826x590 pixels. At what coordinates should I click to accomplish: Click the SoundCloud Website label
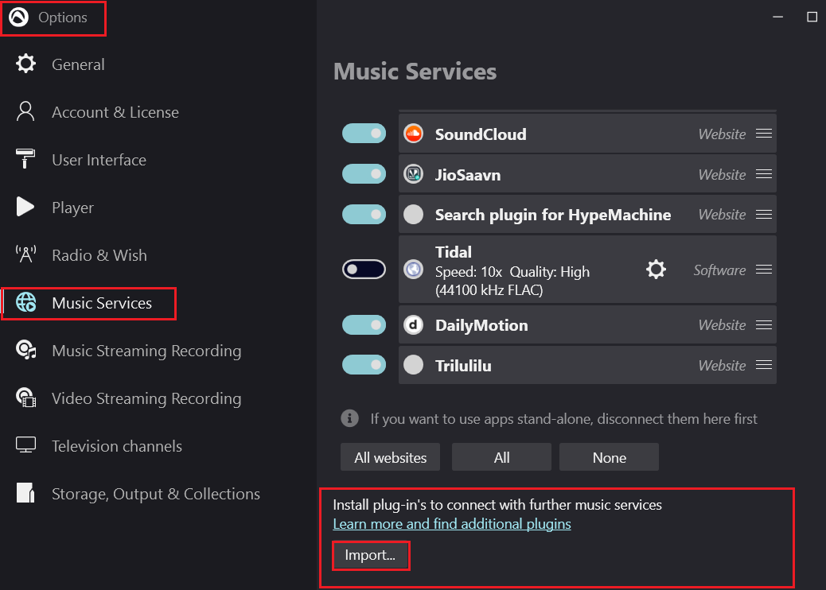tap(722, 134)
